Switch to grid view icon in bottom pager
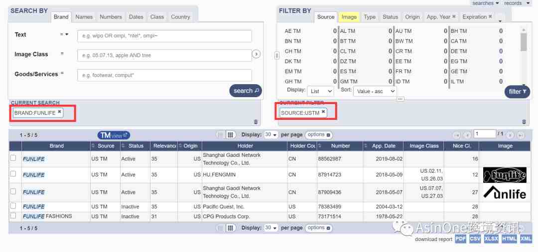 pyautogui.click(x=231, y=228)
